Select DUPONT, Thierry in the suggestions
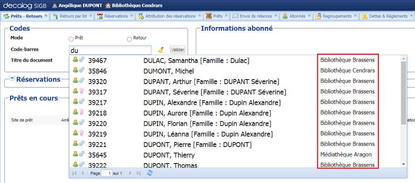 (x=169, y=155)
